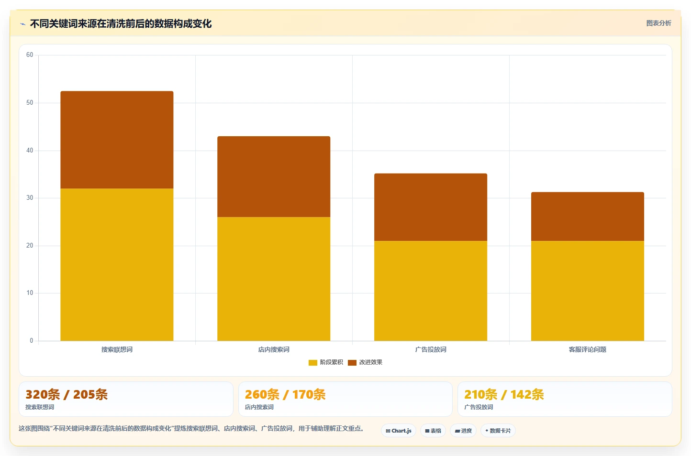Click the 店内搜索词 caption under 260条 card

259,407
